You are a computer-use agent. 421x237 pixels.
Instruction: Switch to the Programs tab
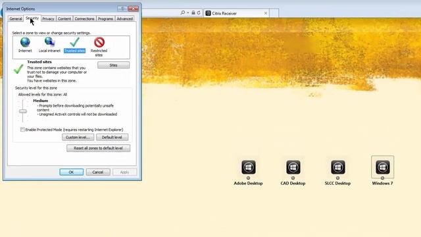click(105, 19)
